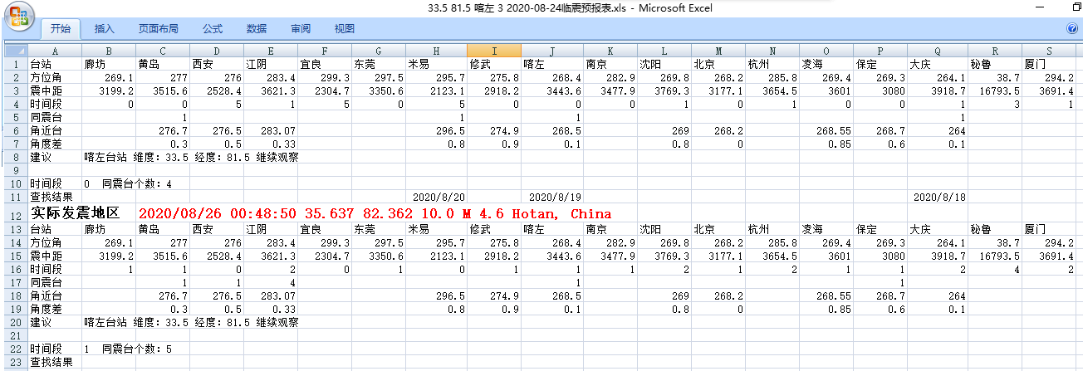
Task: Select the 16793.5 cell in row 3
Action: [x=995, y=90]
